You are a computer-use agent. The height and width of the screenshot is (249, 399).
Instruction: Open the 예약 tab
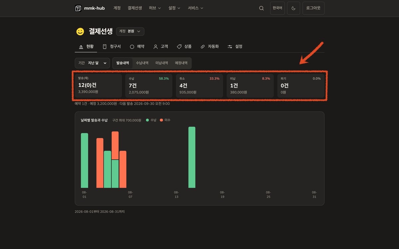(137, 46)
